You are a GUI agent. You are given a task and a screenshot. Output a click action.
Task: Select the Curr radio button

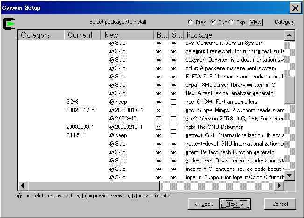213,22
